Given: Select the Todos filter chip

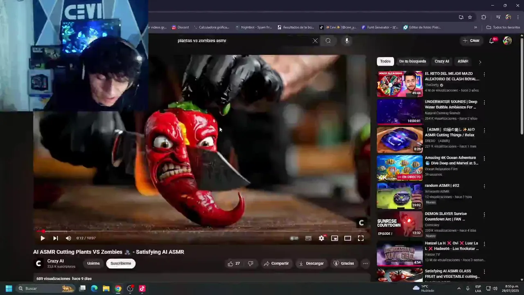Looking at the screenshot, I should click(x=385, y=61).
